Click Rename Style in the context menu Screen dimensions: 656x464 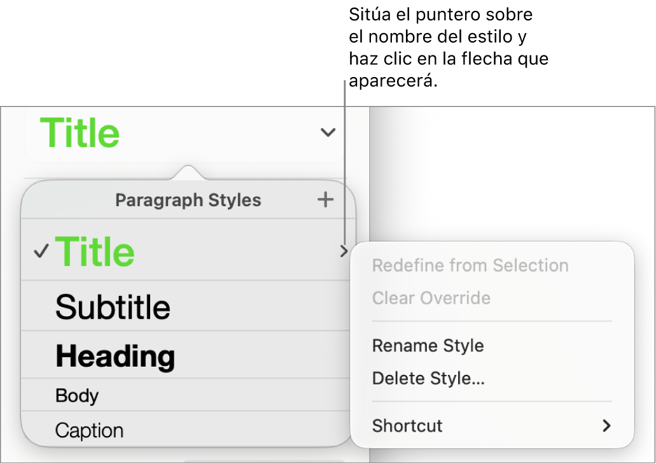428,346
